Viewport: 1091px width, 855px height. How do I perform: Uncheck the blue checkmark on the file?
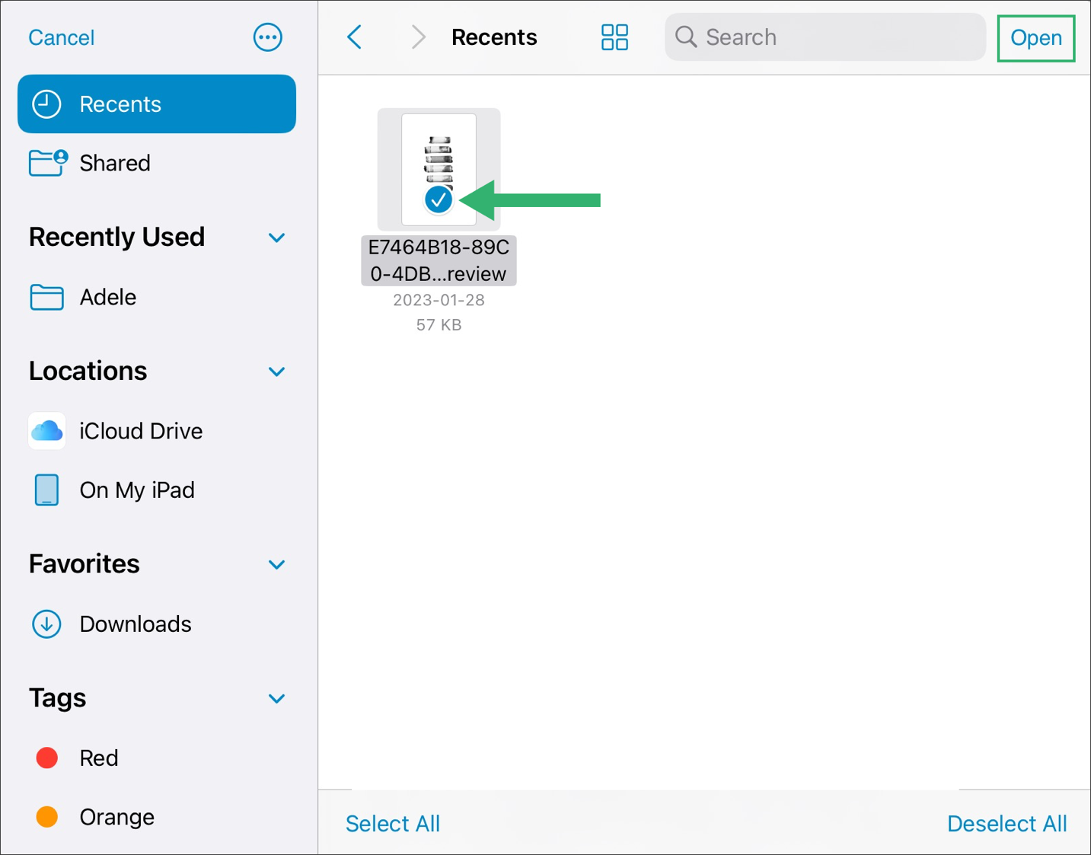pyautogui.click(x=439, y=199)
